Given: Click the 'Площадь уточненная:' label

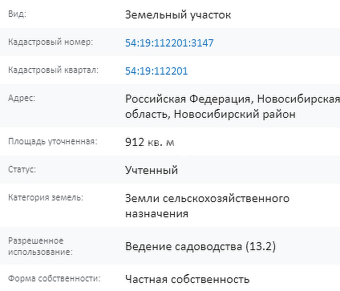Looking at the screenshot, I should click(53, 141).
